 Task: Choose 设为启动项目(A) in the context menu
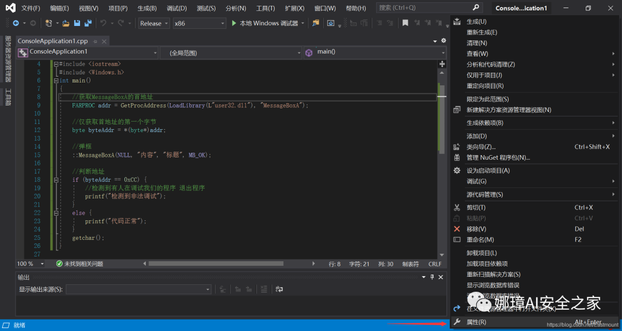[488, 170]
